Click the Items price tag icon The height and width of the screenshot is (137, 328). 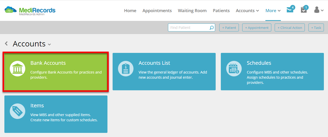[x=18, y=111]
